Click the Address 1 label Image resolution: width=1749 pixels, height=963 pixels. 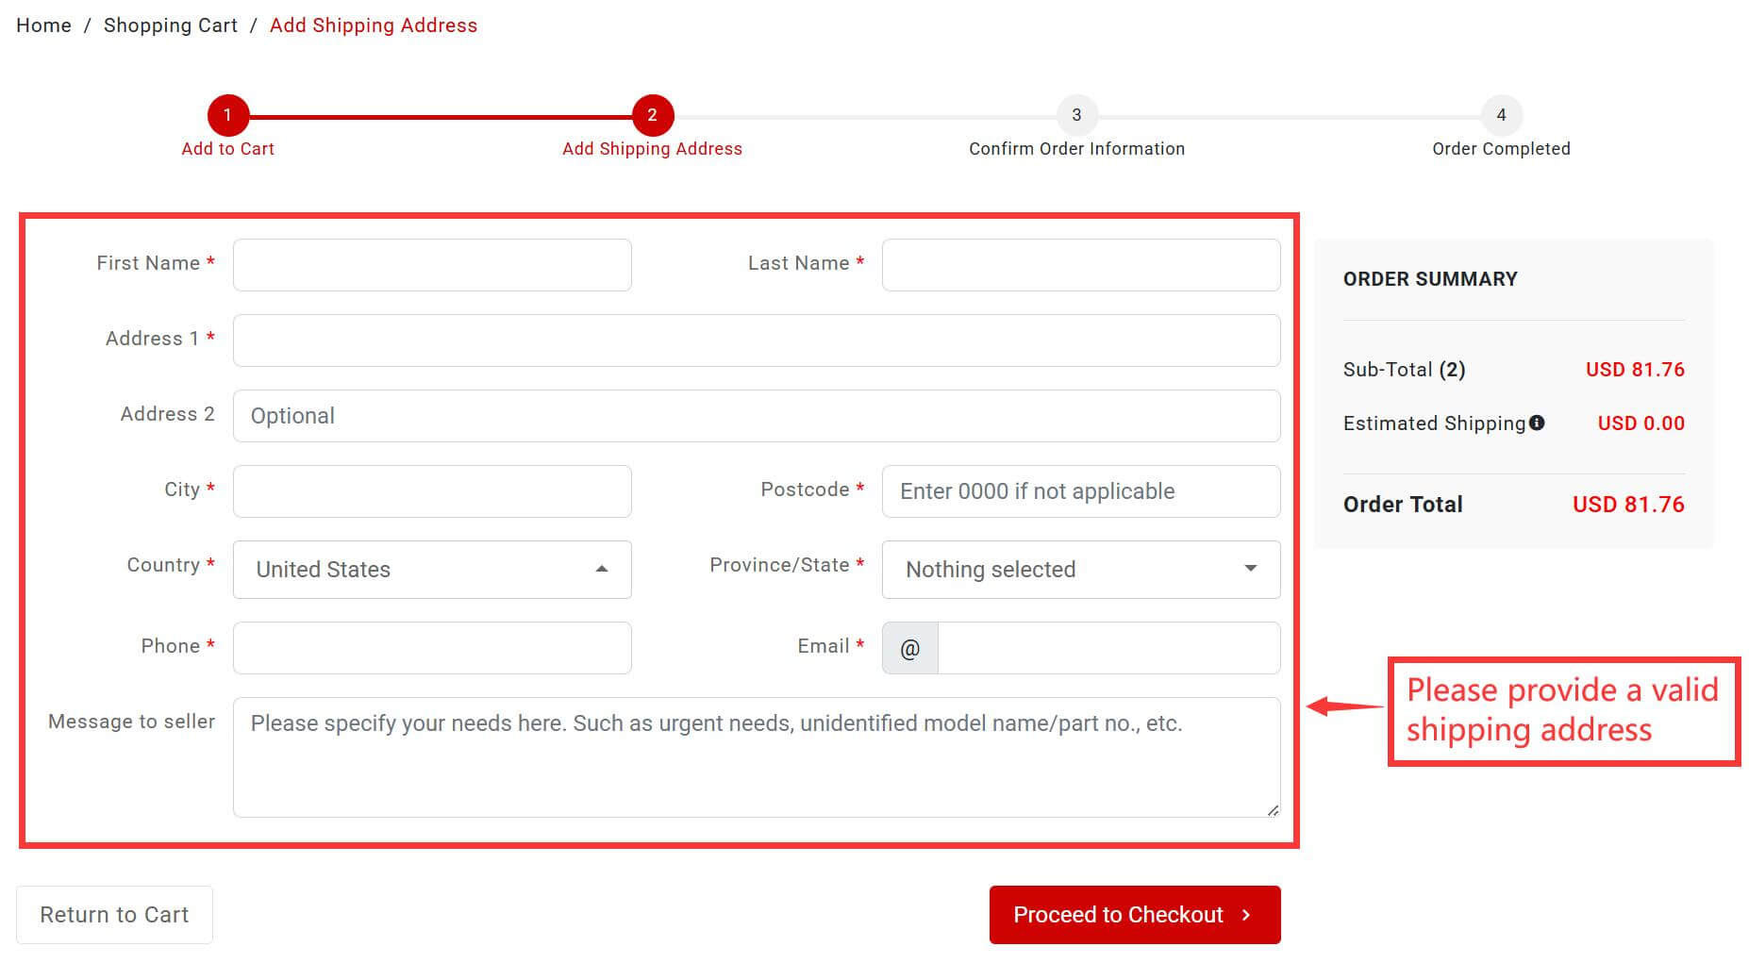[152, 339]
